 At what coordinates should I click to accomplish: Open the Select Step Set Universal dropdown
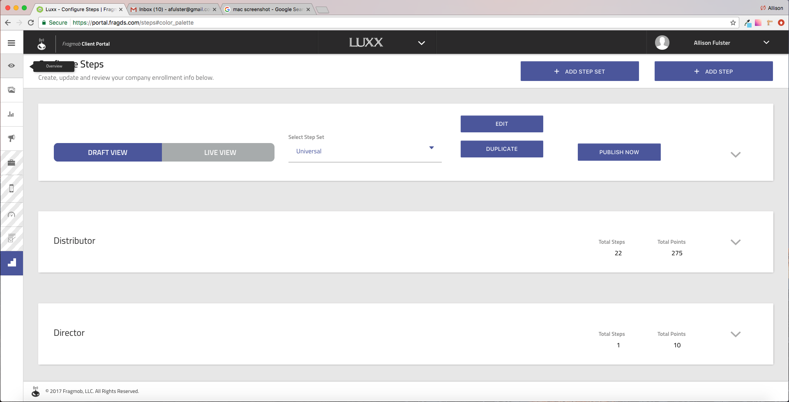[x=365, y=151]
